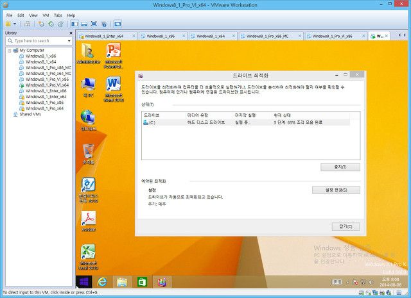Collapse the My Computer tree node
This screenshot has height=298, width=411.
[10, 51]
